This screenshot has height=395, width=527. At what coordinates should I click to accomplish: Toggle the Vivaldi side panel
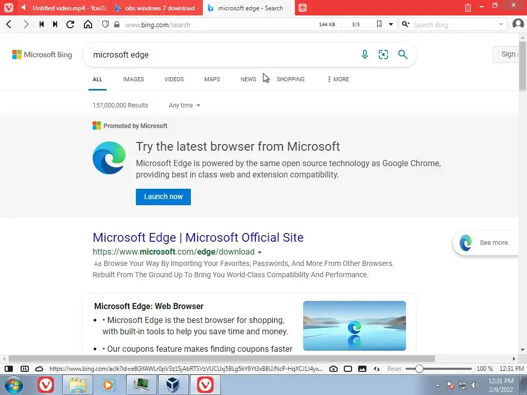coord(9,369)
